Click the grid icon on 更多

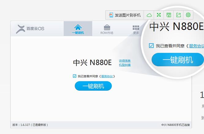pos(136,28)
